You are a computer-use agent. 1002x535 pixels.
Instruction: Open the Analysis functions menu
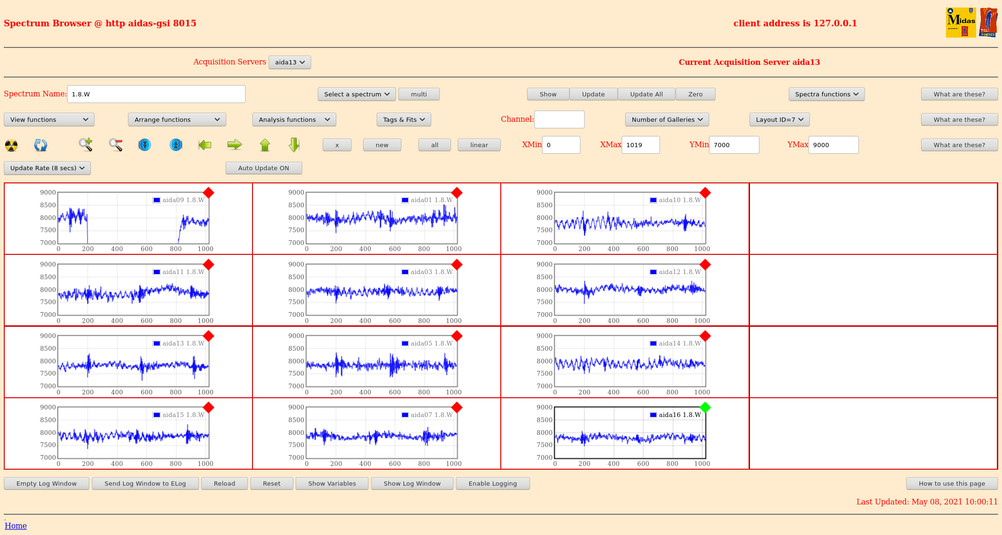(294, 119)
